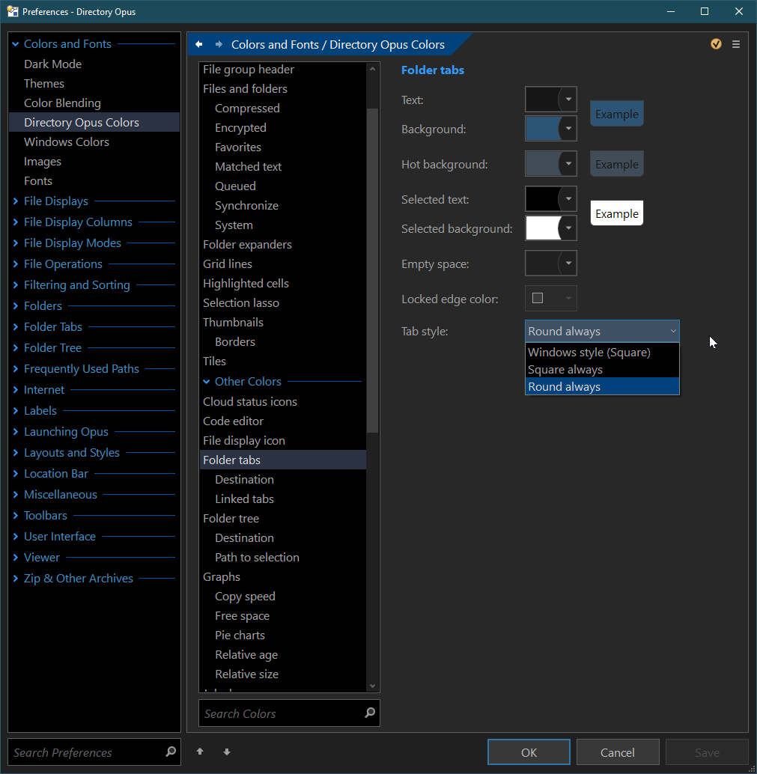Open the Background color dropdown arrow

[x=568, y=129]
